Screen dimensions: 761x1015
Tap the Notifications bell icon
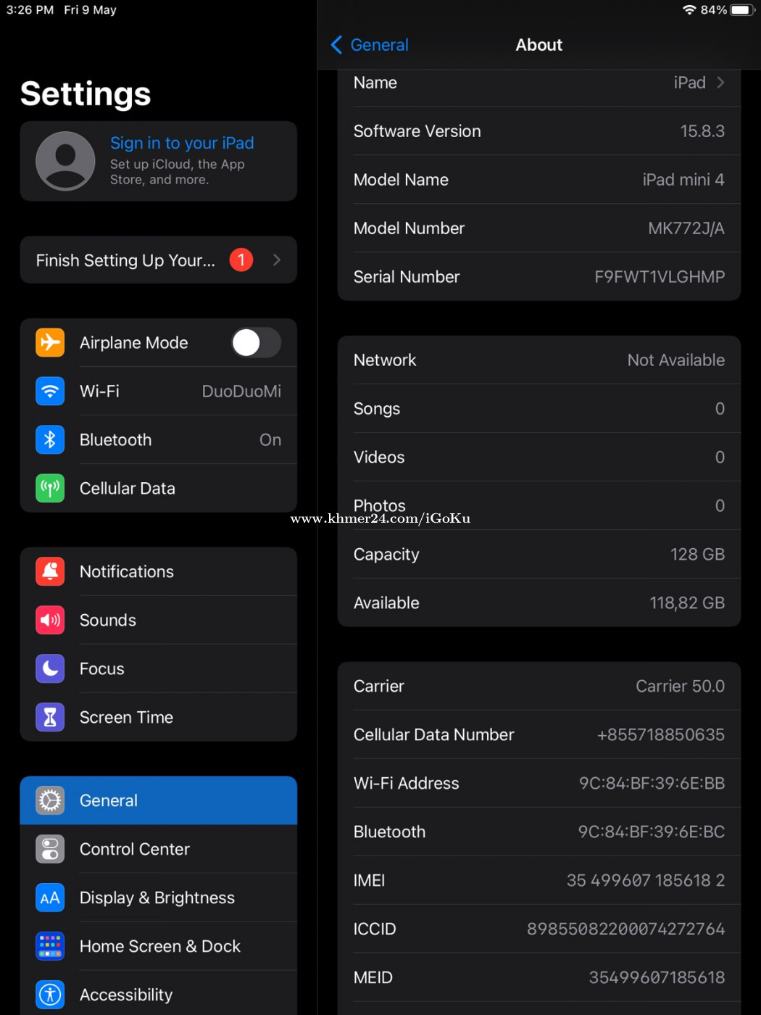click(x=50, y=571)
